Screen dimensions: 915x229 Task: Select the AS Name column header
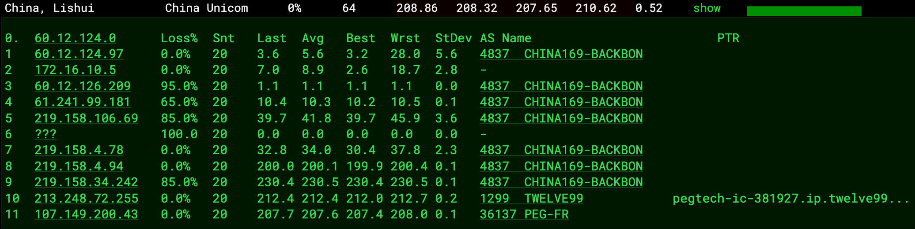tap(506, 38)
